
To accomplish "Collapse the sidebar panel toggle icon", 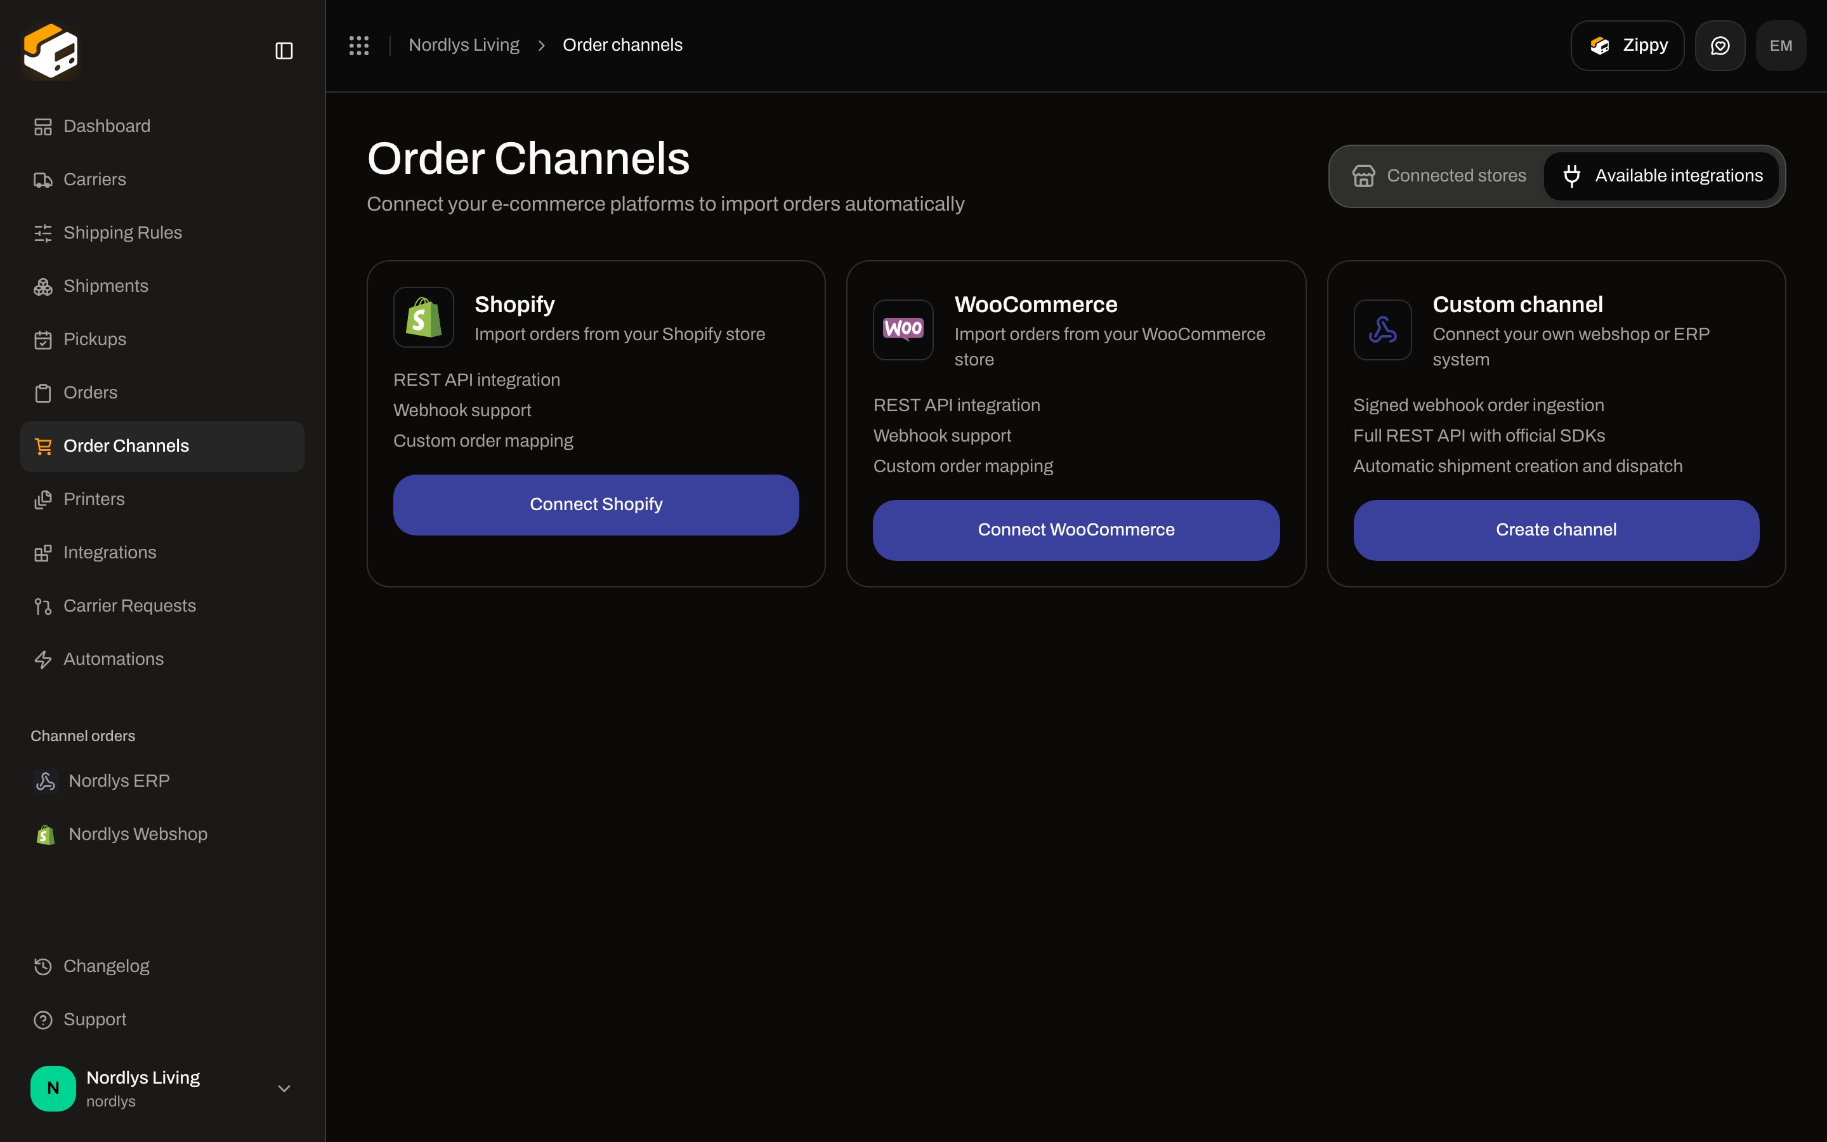I will [x=284, y=51].
